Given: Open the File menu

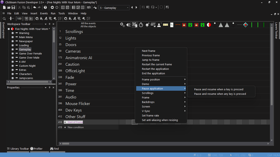Looking at the screenshot, I should point(9,13).
